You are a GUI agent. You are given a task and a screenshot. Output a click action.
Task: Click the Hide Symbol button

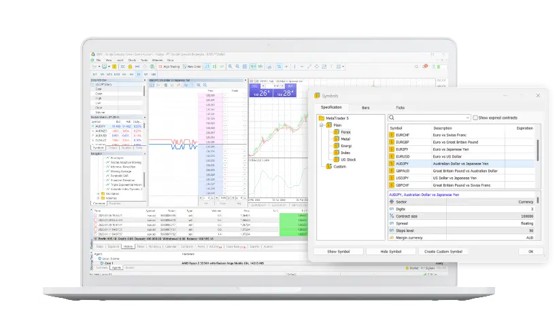coord(391,252)
